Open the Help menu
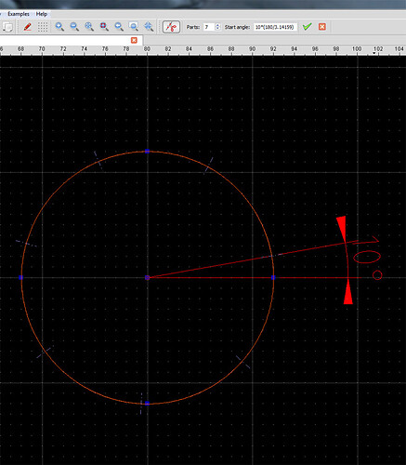Image resolution: width=406 pixels, height=465 pixels. click(x=42, y=14)
